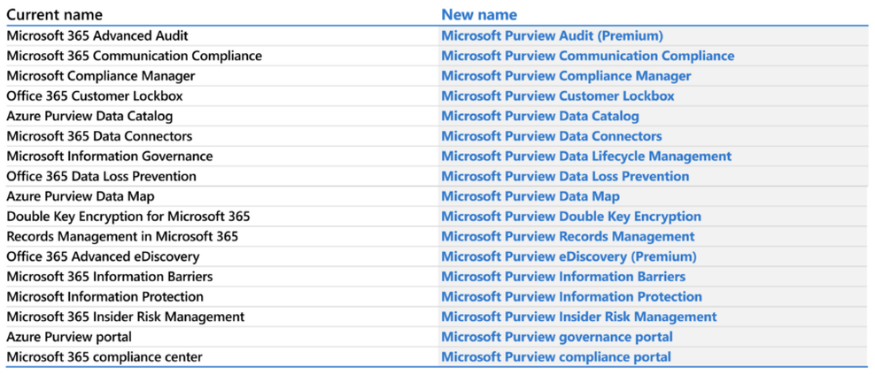
Task: Select Microsoft Purview Information Protection link
Action: [571, 297]
